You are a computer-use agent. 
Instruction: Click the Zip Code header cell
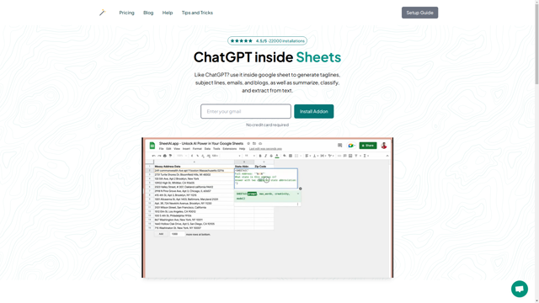pyautogui.click(x=264, y=167)
